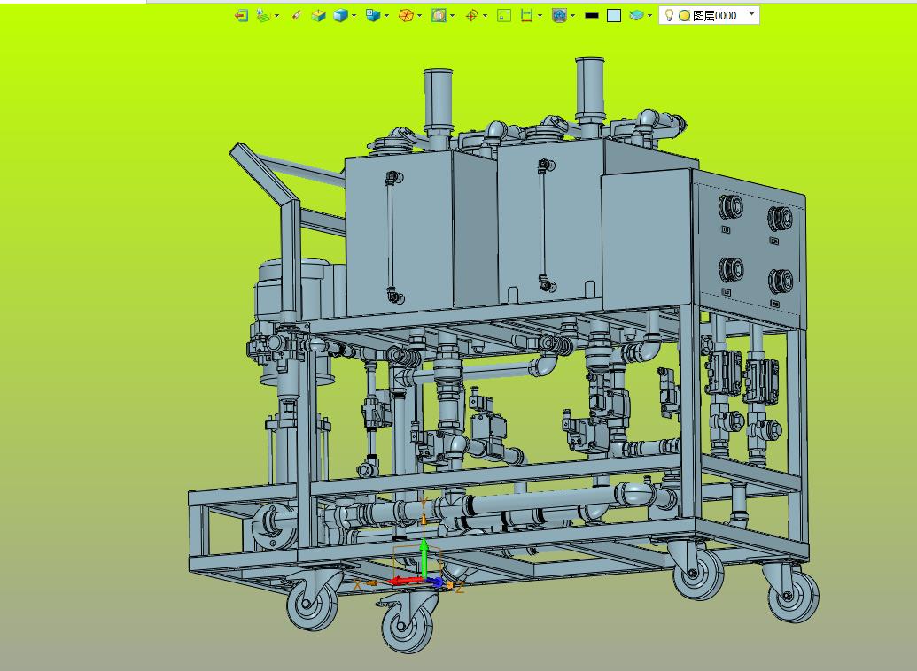Expand the section view icon dropdown
This screenshot has width=917, height=671.
[452, 16]
